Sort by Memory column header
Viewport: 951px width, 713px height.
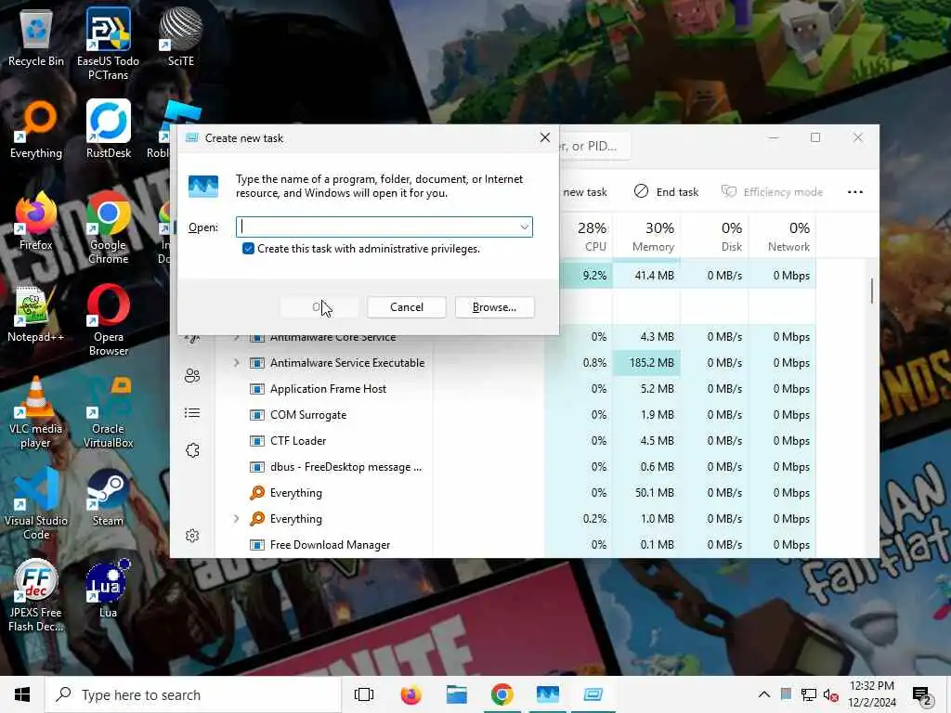pyautogui.click(x=646, y=235)
